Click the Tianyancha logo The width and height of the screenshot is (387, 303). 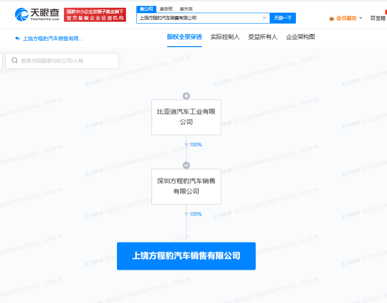coord(37,14)
